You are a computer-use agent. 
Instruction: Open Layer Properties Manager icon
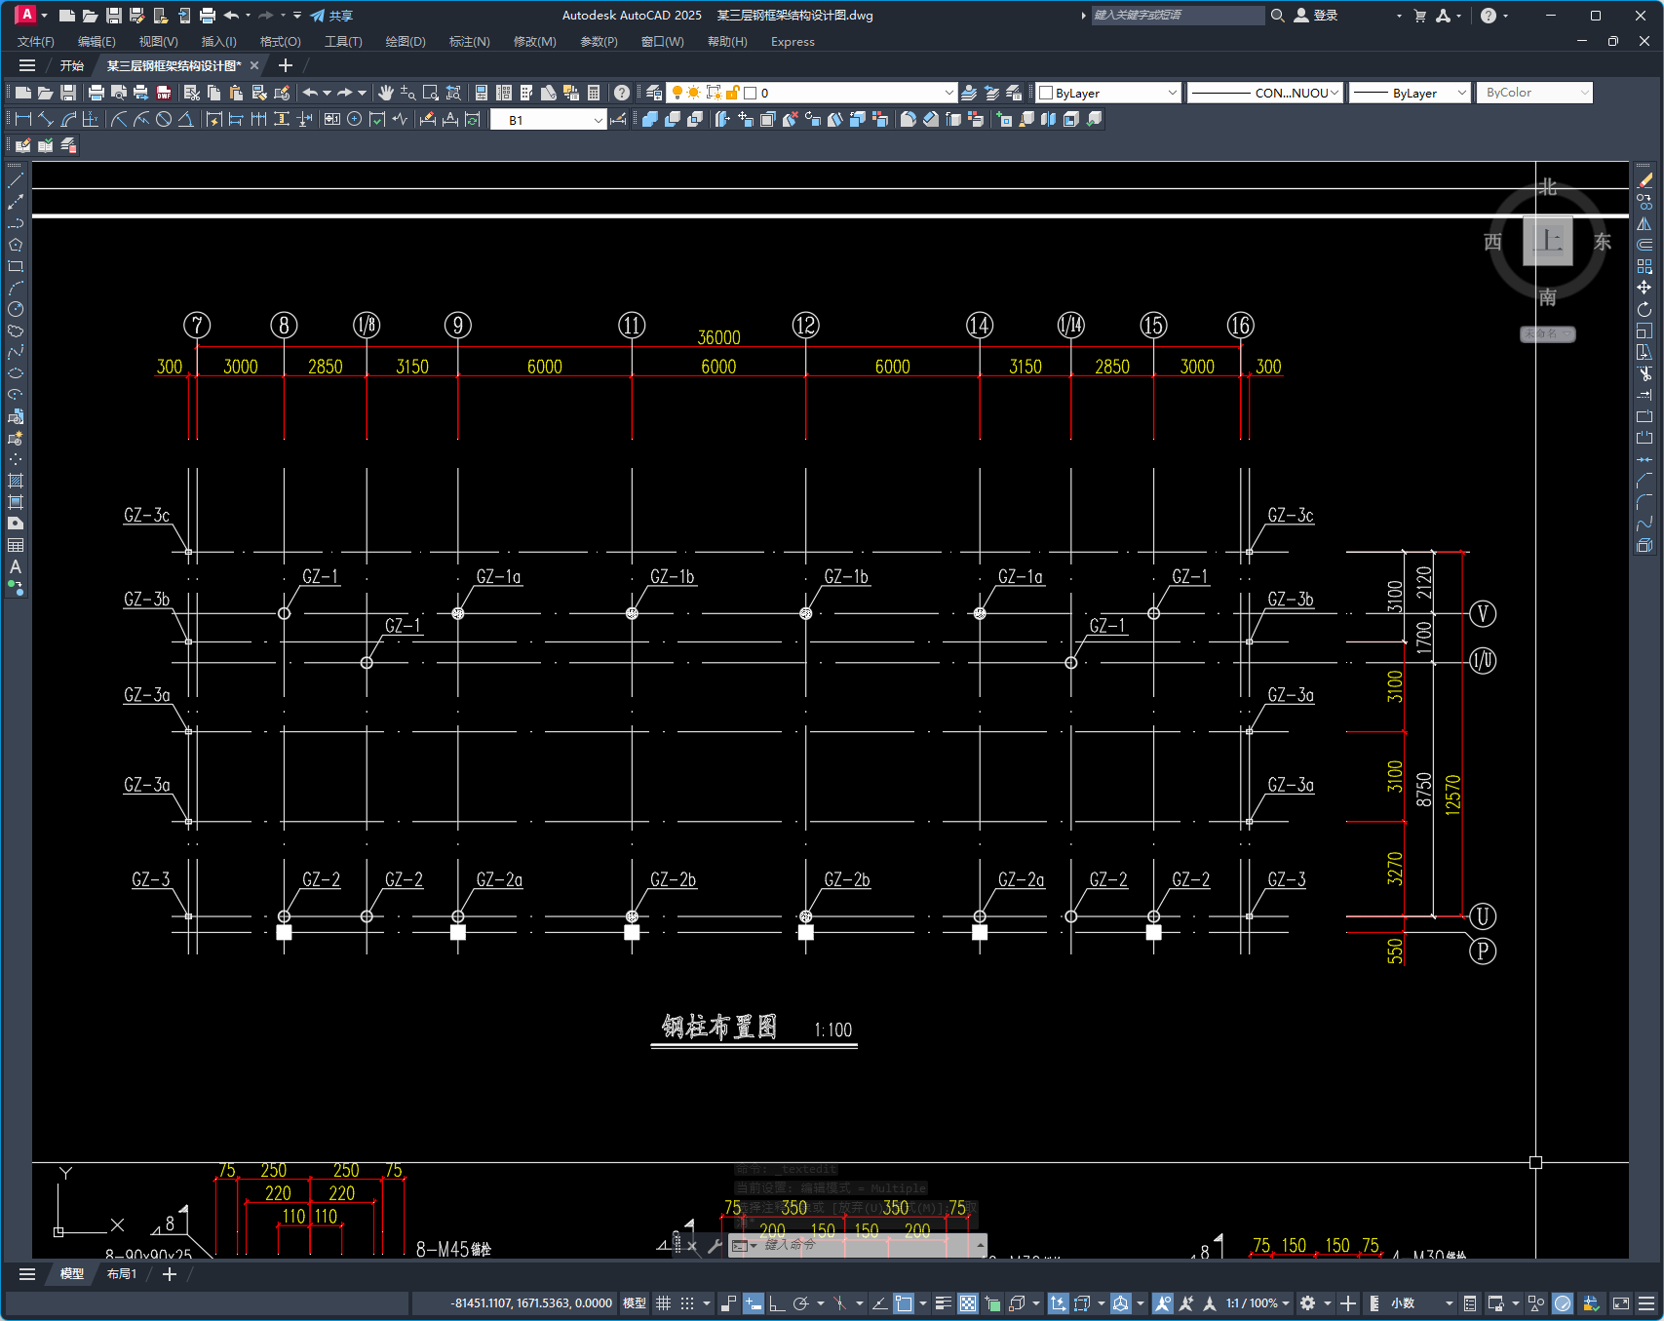(654, 93)
